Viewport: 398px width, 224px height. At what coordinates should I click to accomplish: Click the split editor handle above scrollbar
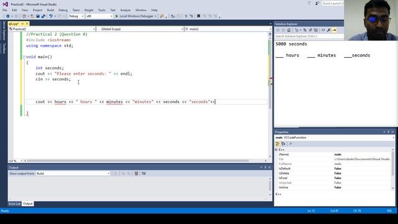(x=270, y=34)
